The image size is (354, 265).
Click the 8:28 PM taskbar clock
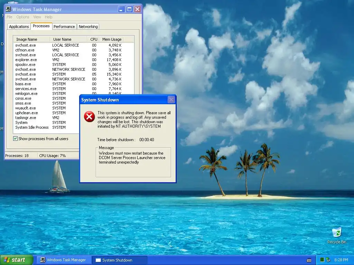pos(341,260)
